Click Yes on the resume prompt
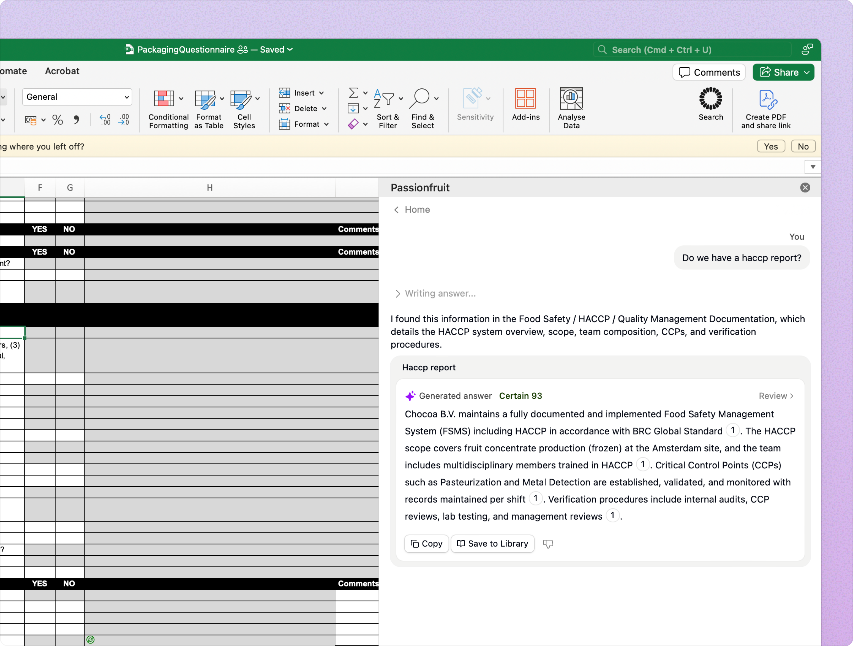 pyautogui.click(x=770, y=146)
